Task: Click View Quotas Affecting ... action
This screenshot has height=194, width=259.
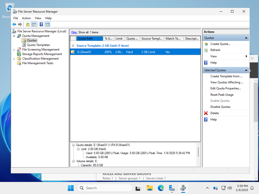Action: (x=227, y=82)
